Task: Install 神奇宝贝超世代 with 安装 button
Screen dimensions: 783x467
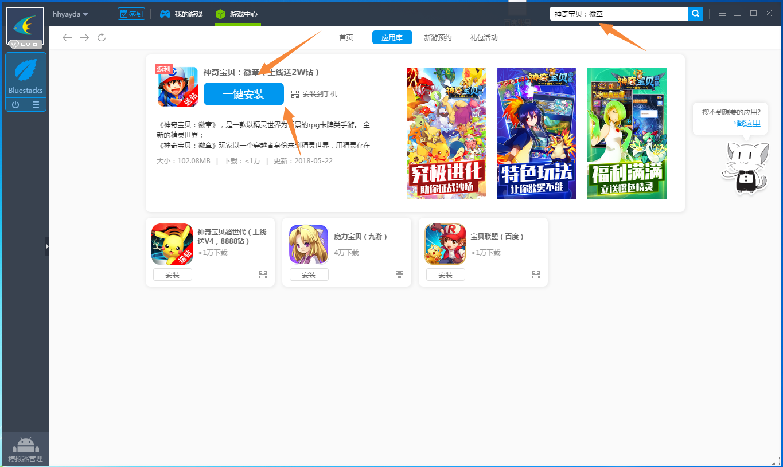Action: [173, 275]
